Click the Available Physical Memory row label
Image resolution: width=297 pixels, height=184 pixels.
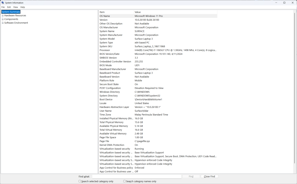coord(114,126)
